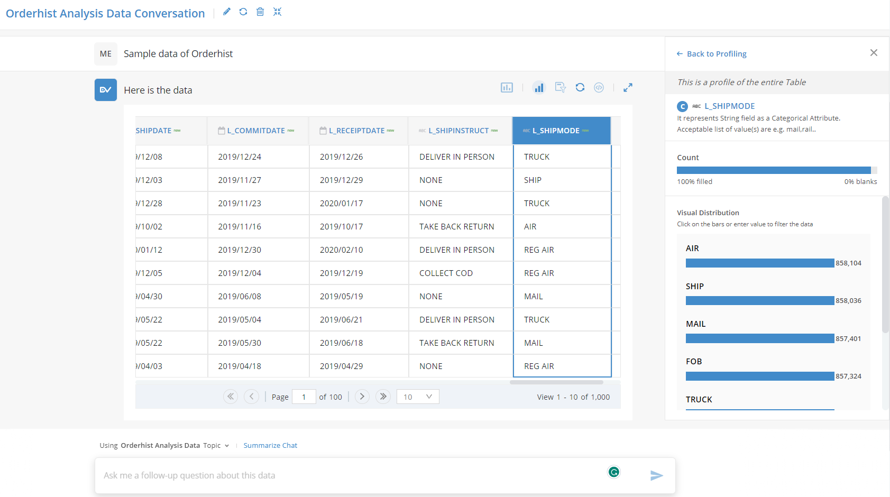Close the profiling side panel

coord(874,52)
